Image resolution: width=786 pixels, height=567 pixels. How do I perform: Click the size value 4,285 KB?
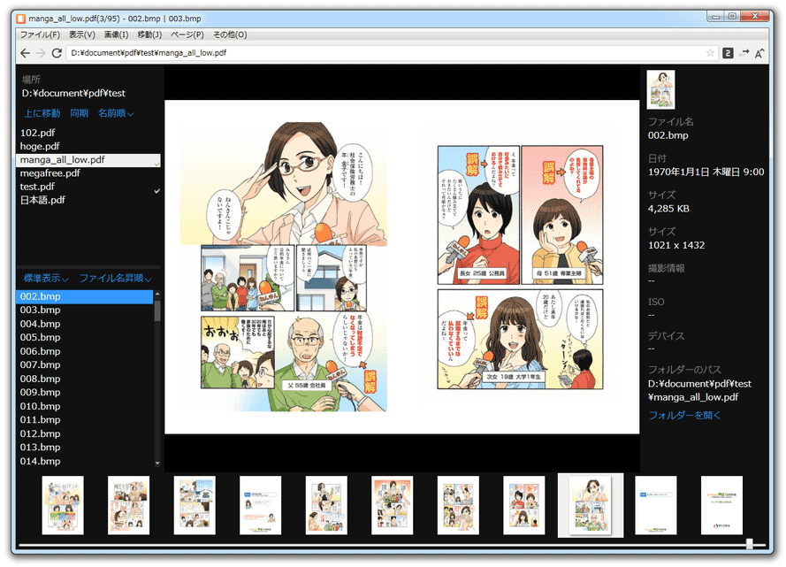tap(668, 209)
